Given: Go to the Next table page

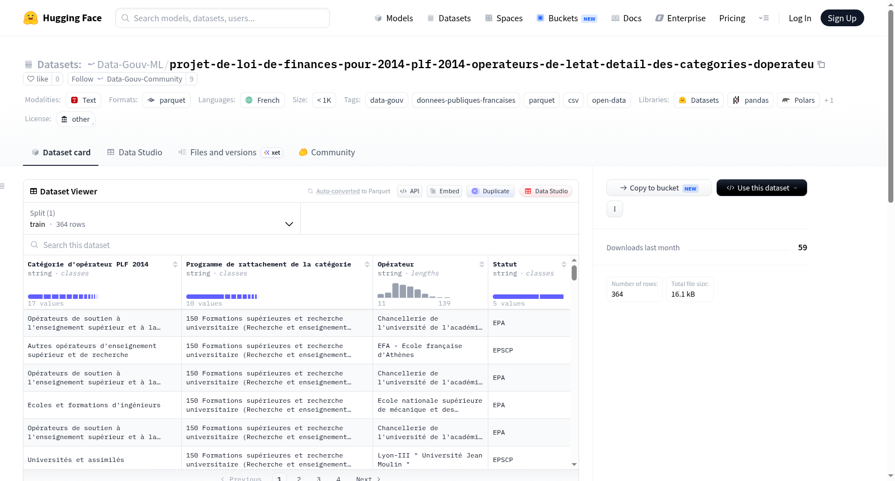Looking at the screenshot, I should click(368, 478).
